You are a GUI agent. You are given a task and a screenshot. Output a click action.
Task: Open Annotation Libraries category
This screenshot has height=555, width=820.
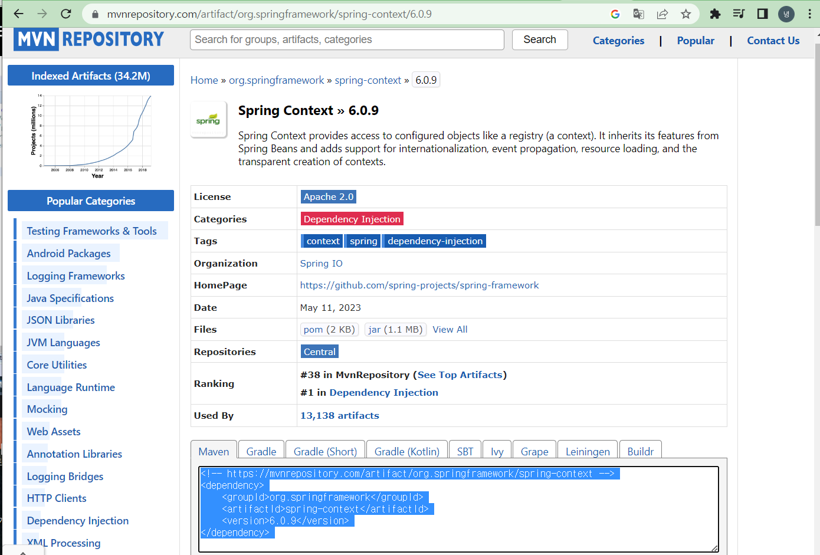tap(75, 454)
